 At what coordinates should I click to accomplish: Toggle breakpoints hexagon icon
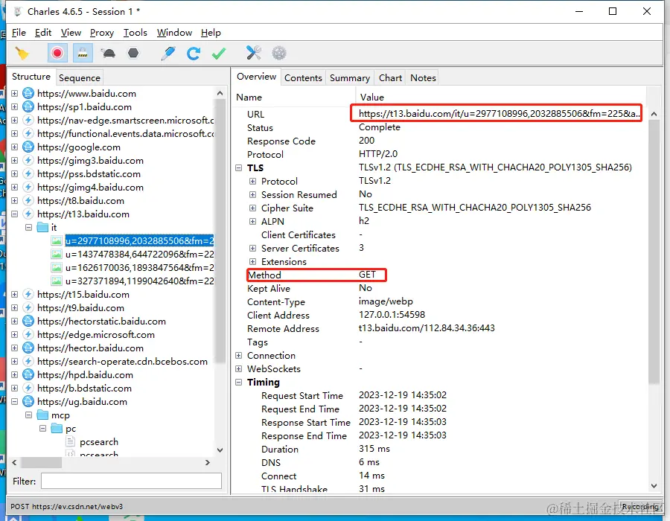(133, 53)
